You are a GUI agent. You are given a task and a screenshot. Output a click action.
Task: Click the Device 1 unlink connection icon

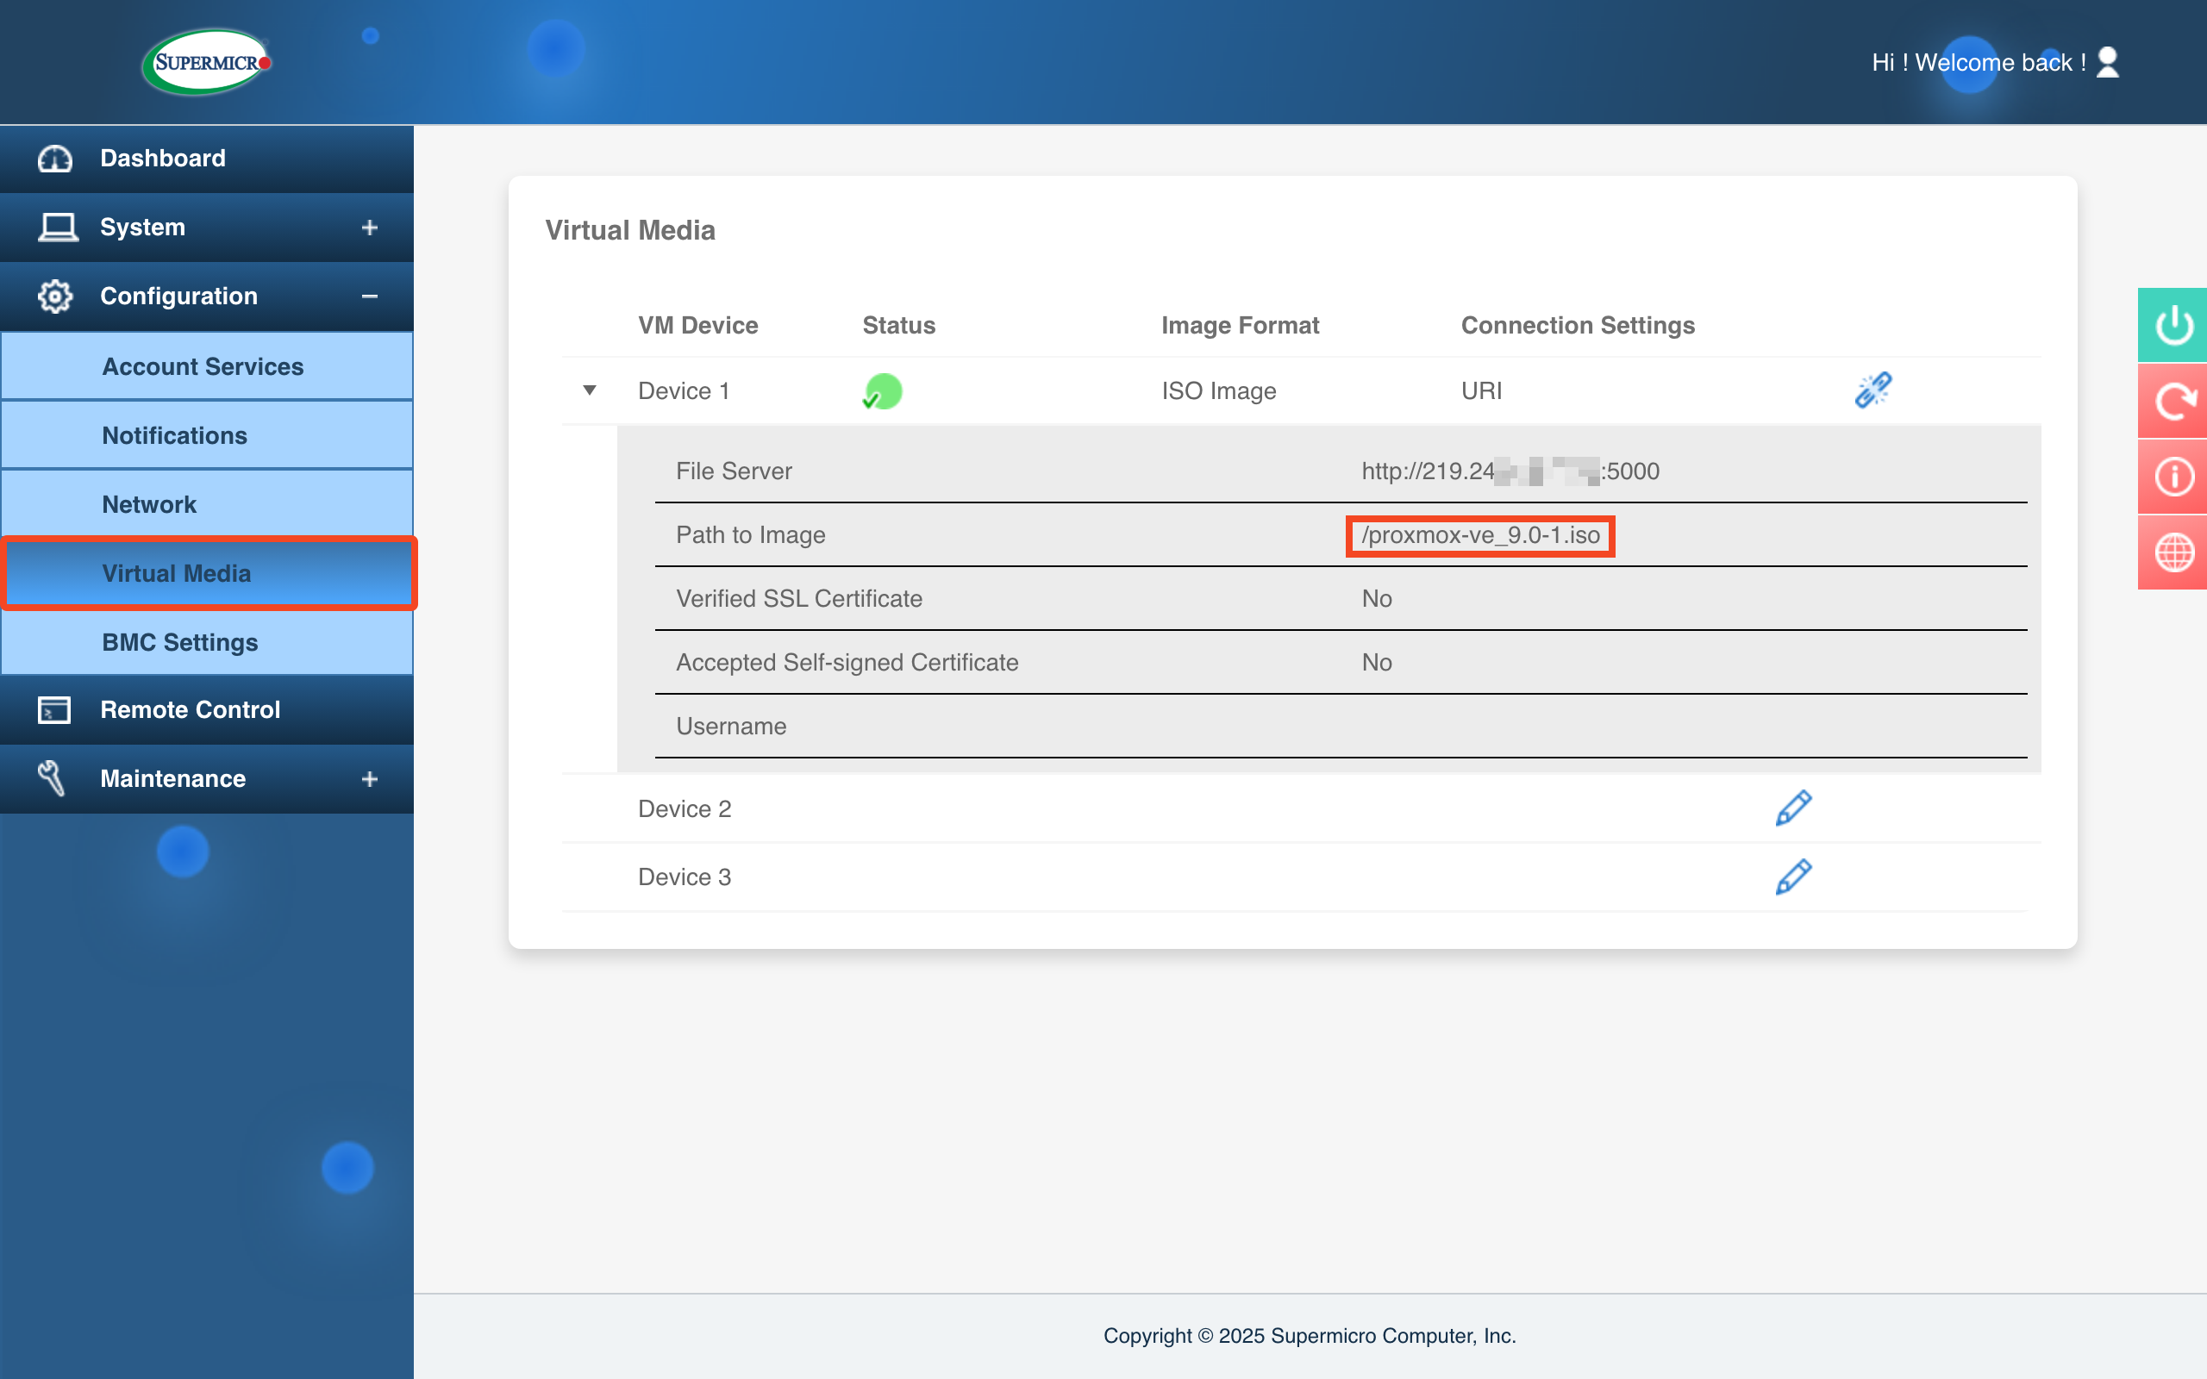pyautogui.click(x=1873, y=390)
